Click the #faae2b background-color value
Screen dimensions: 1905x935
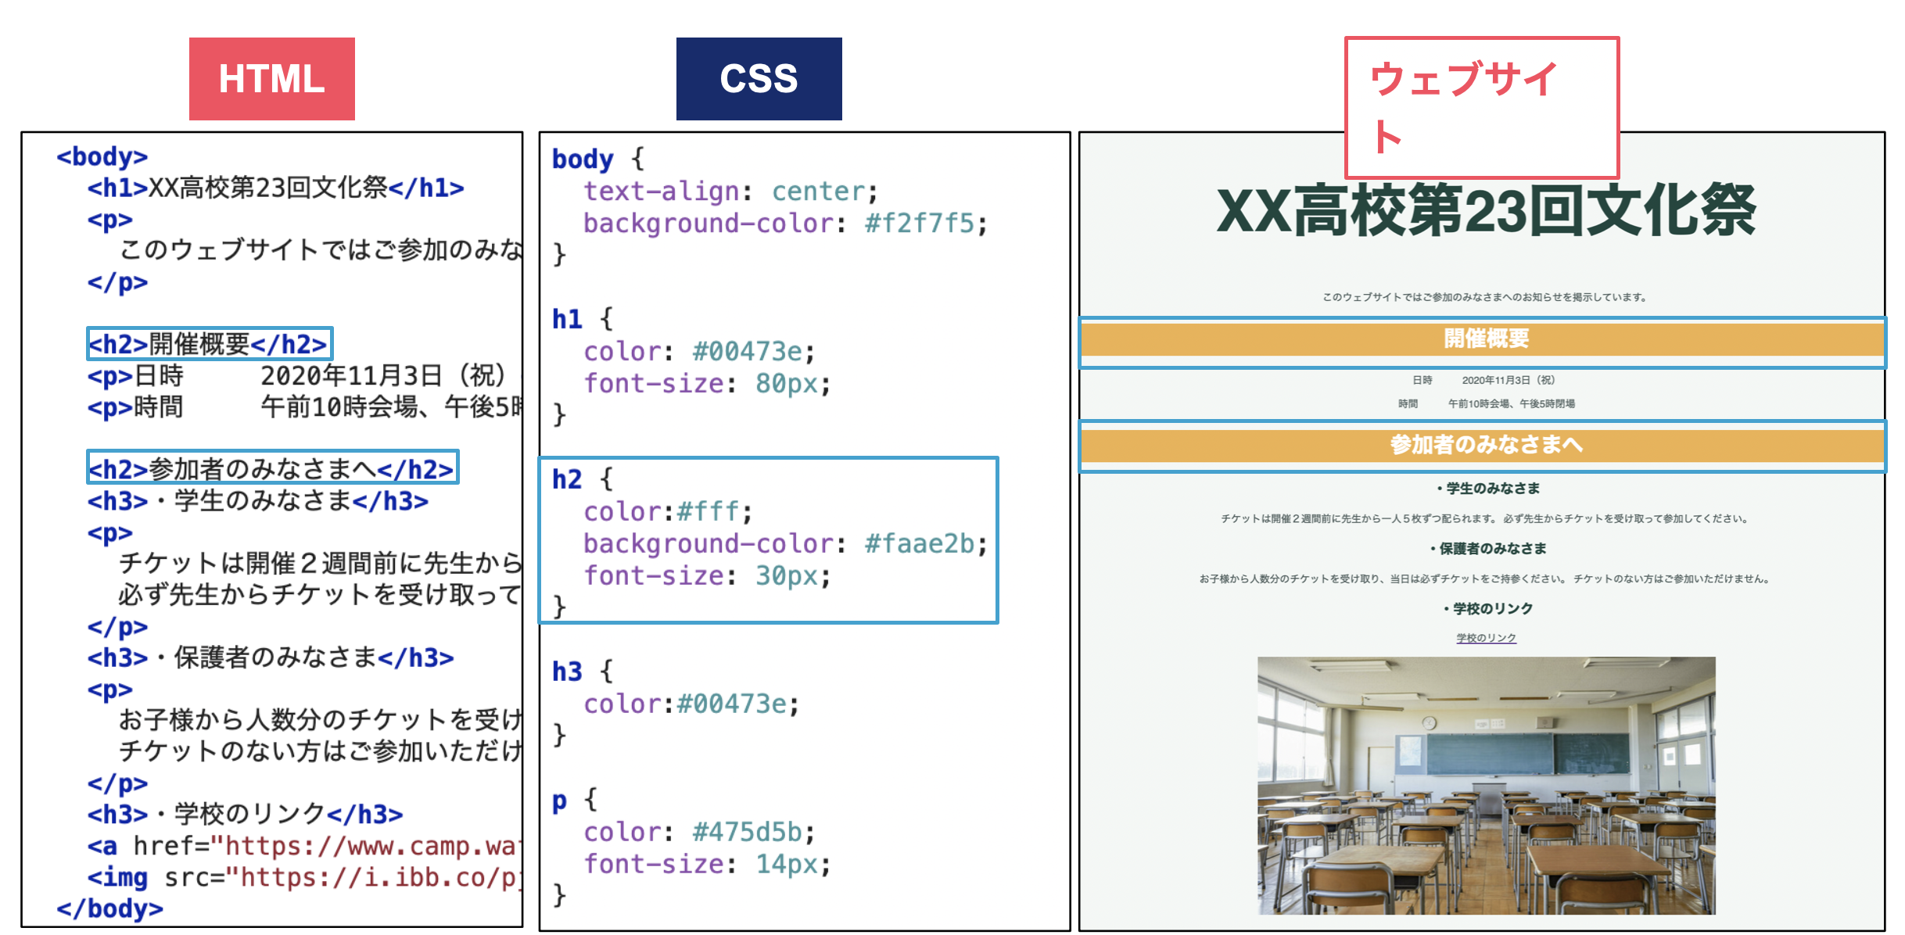(x=920, y=544)
